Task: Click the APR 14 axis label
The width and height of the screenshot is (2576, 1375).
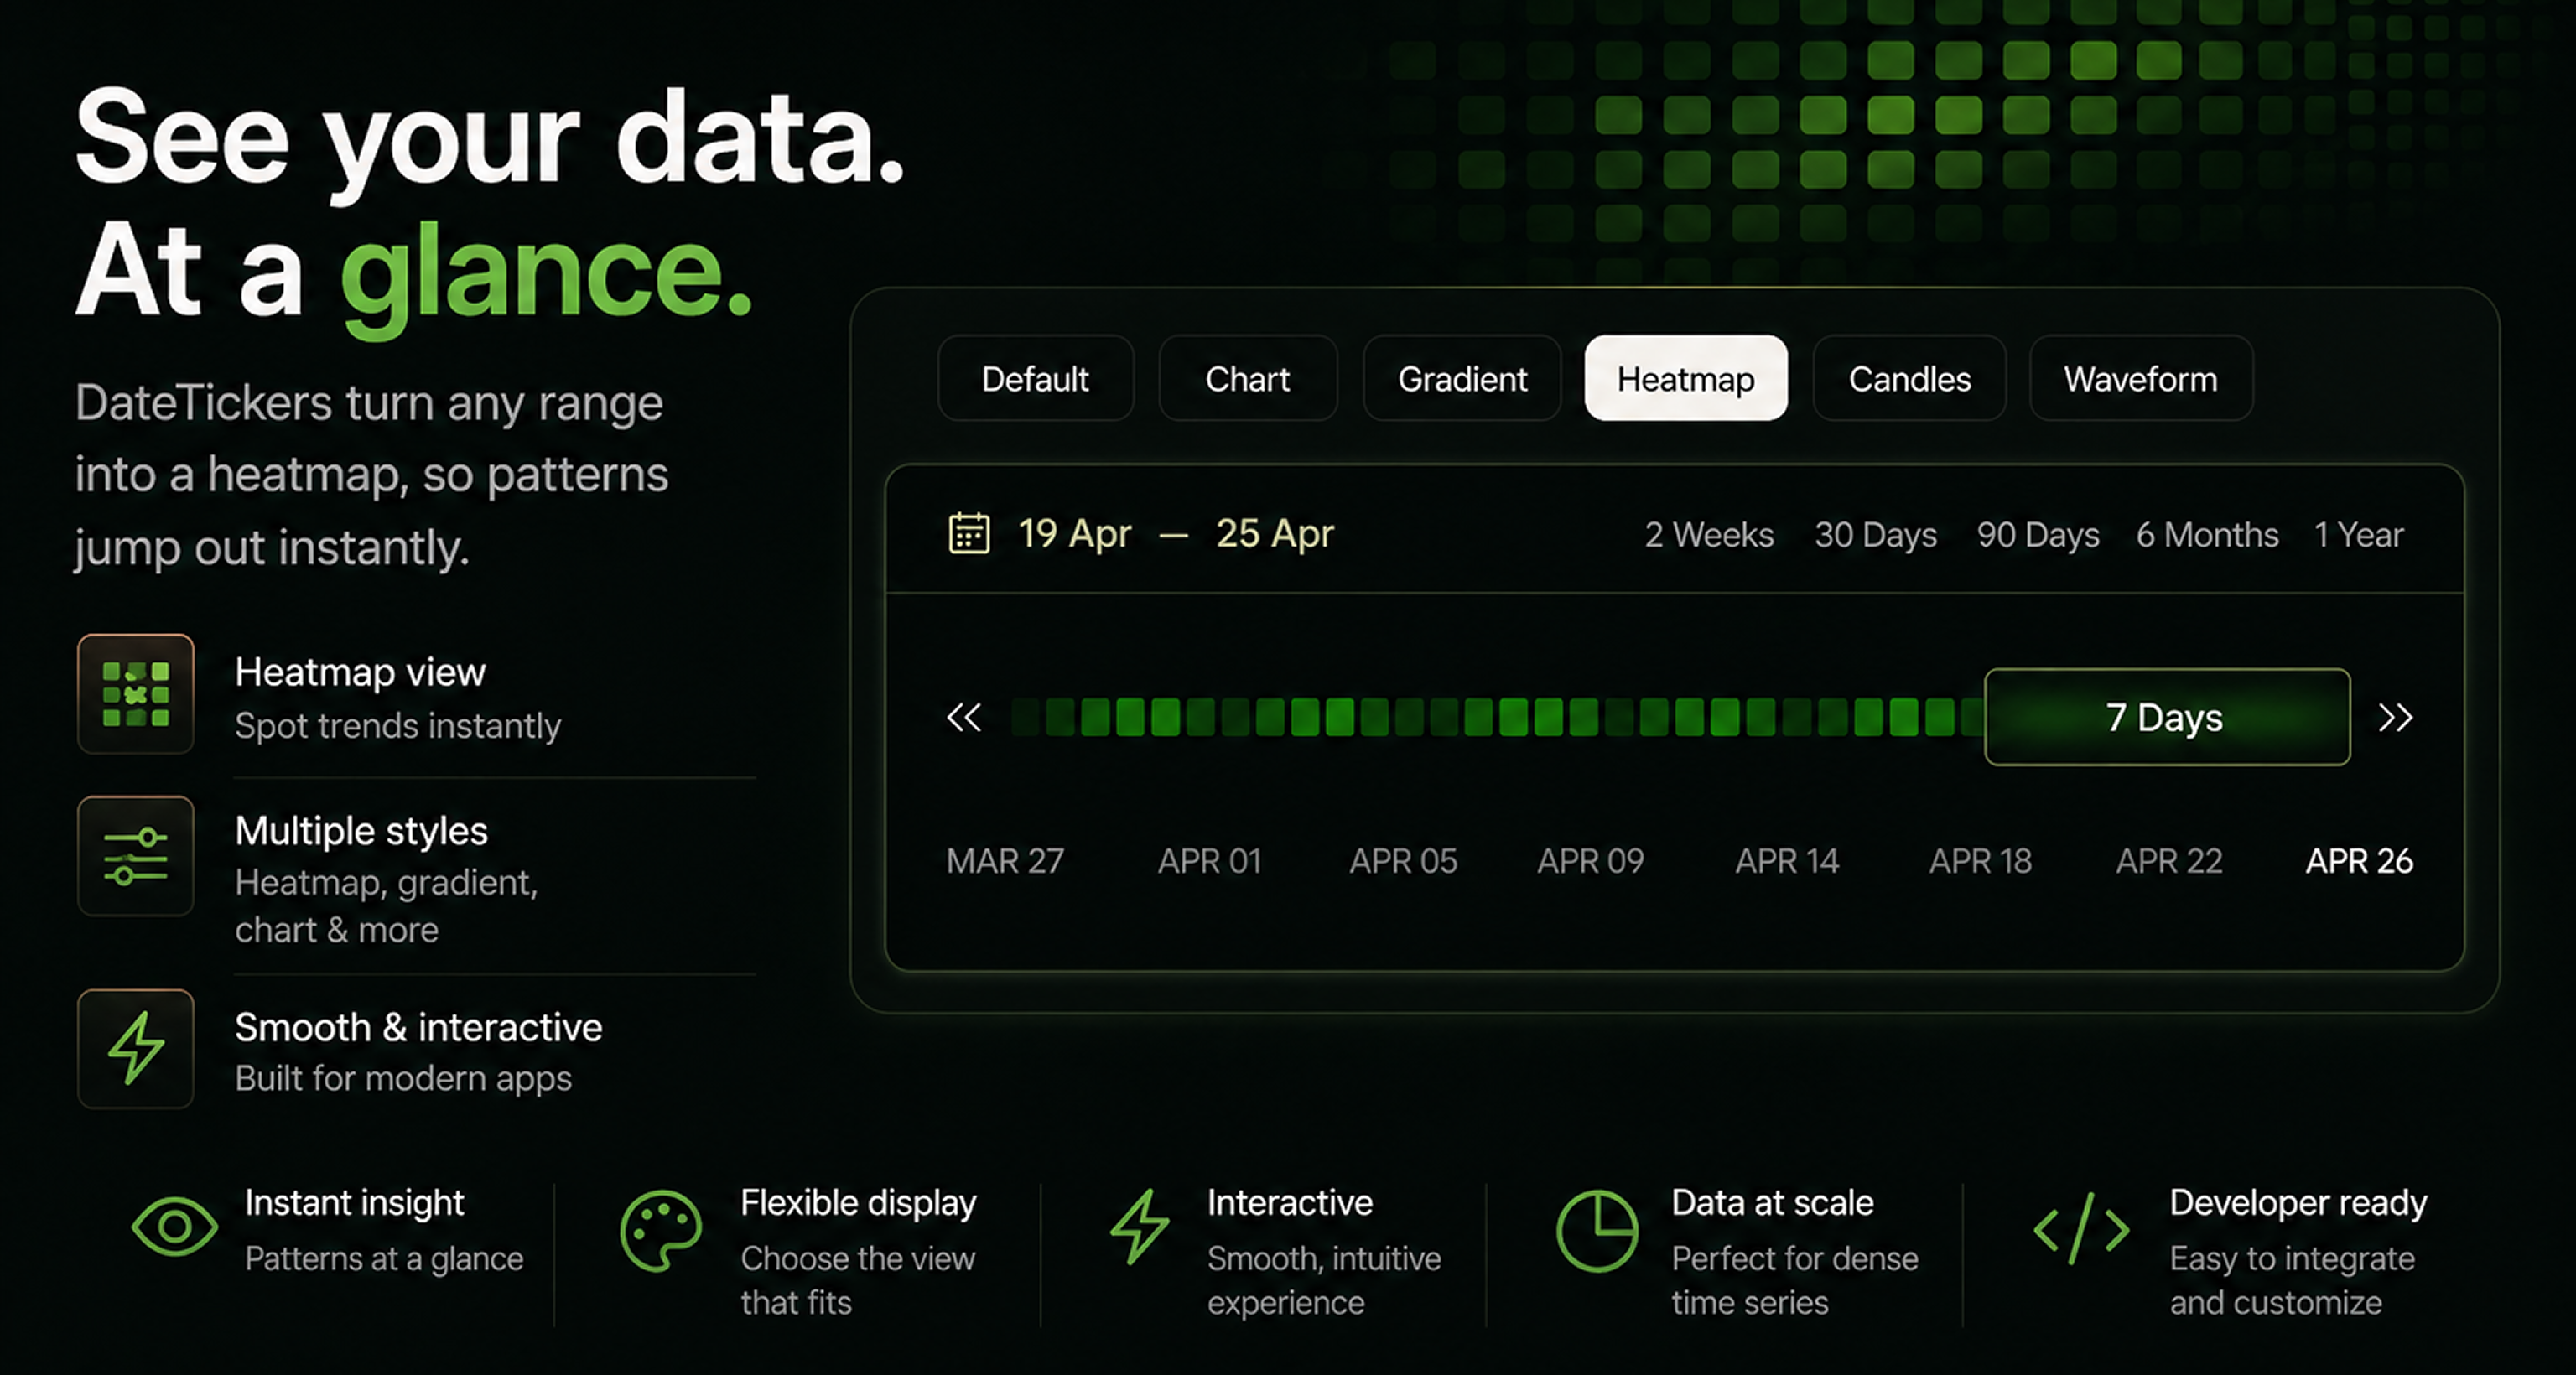Action: click(1787, 861)
